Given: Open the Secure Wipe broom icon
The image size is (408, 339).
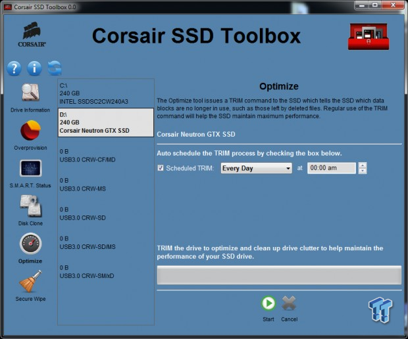Looking at the screenshot, I should 30,281.
